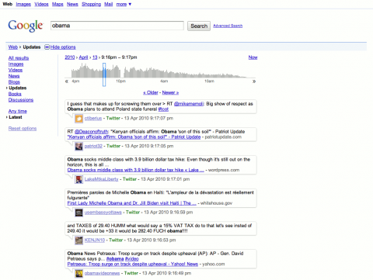This screenshot has width=373, height=280.
Task: Go to later timeline with right arrows
Action: click(254, 81)
